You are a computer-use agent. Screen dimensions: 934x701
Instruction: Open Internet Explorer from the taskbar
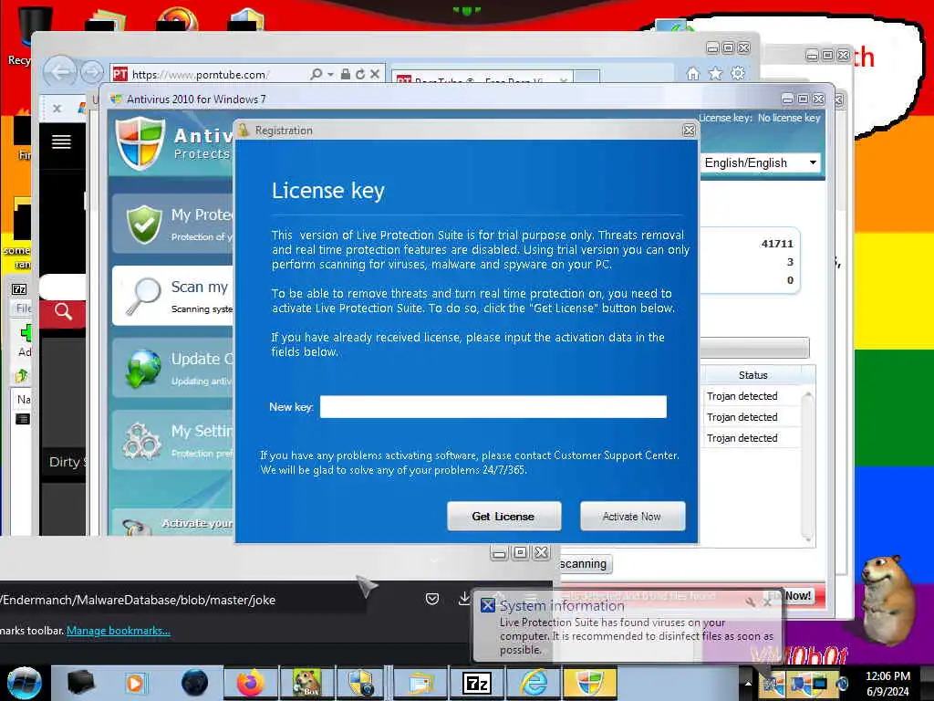(534, 683)
